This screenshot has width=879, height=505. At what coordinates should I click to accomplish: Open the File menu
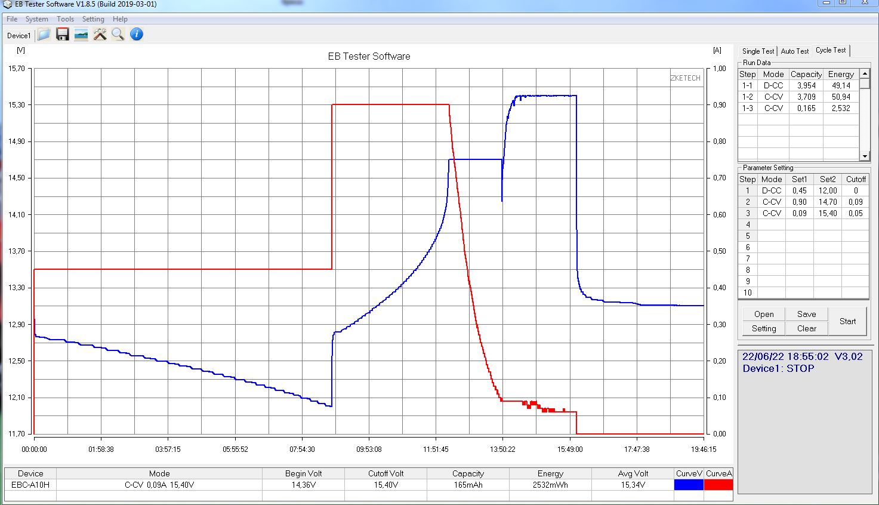tap(12, 19)
